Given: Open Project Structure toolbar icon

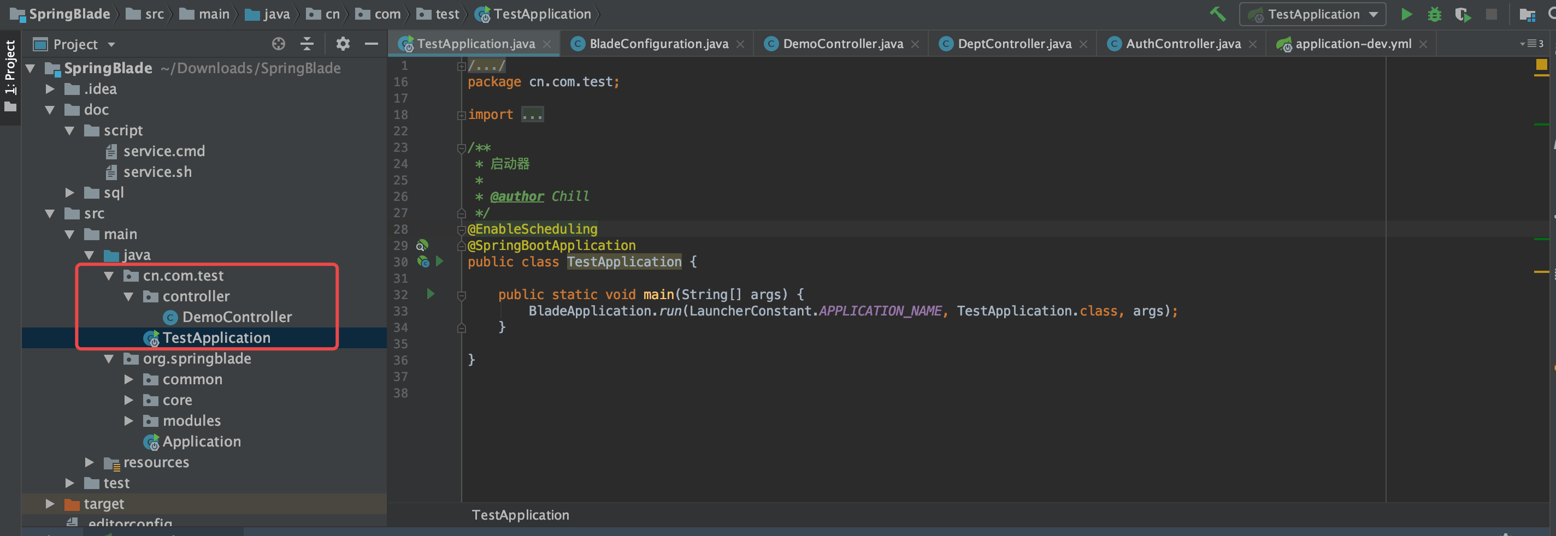Looking at the screenshot, I should (1527, 14).
